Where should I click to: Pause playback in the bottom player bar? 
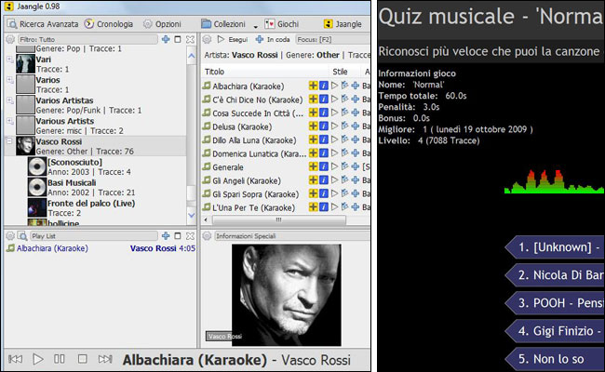(60, 358)
